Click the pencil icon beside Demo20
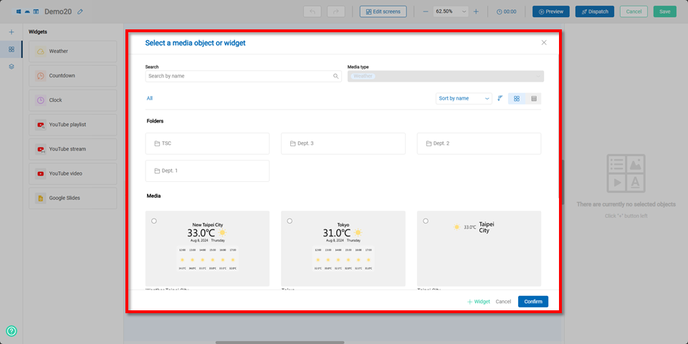 click(80, 11)
